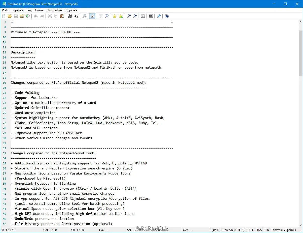Click on '- Undo/Redo preserves selection' line

(42, 219)
